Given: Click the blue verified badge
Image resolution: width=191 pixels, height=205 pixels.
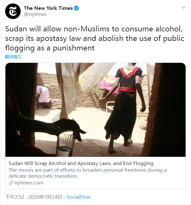Looking at the screenshot, I should coord(77,8).
